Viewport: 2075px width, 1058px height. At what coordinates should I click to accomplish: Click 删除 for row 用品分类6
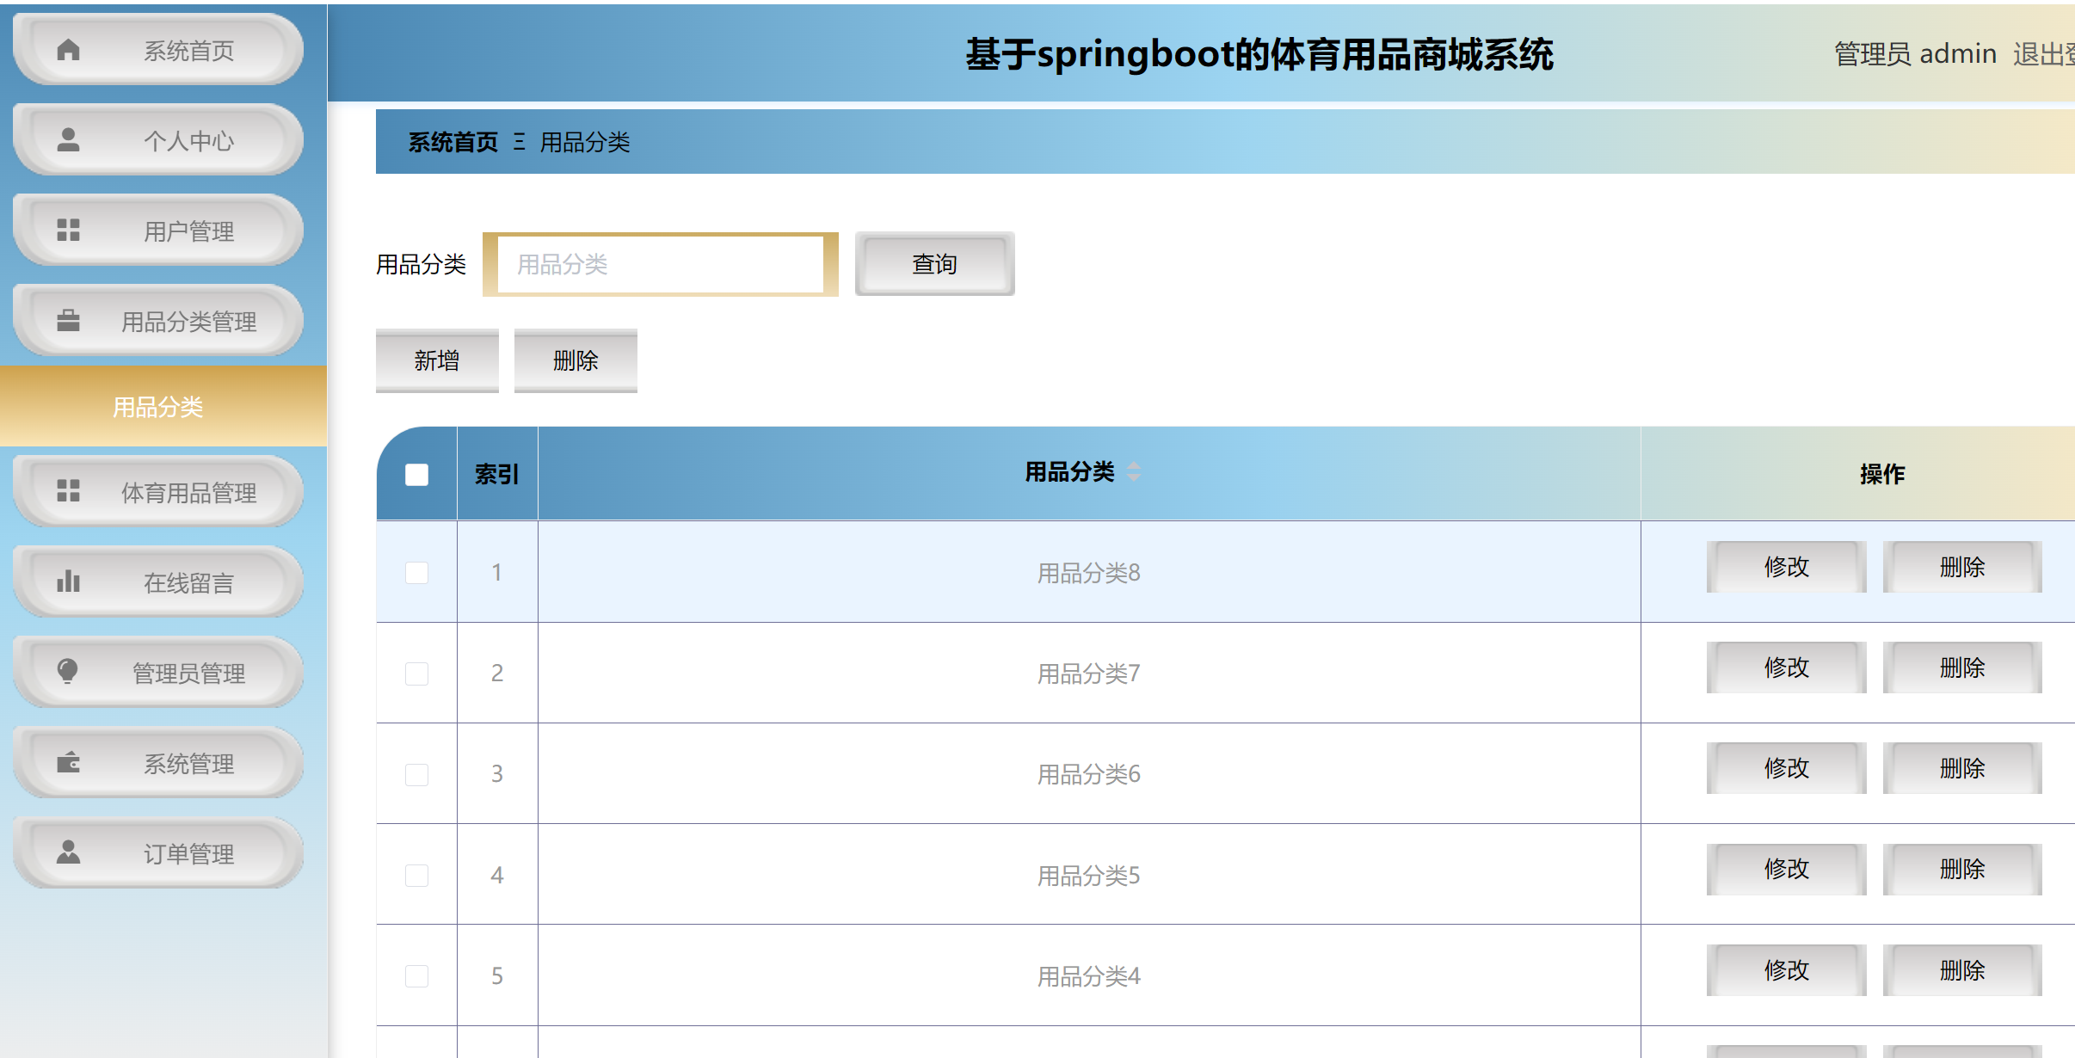1962,768
